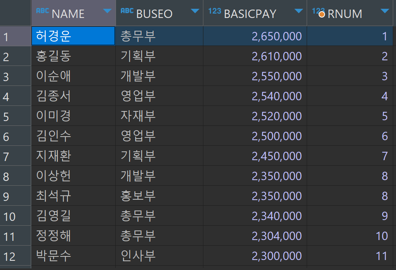This screenshot has height=270, width=396.
Task: Click the RNUM cell with value 10
Action: [350, 236]
